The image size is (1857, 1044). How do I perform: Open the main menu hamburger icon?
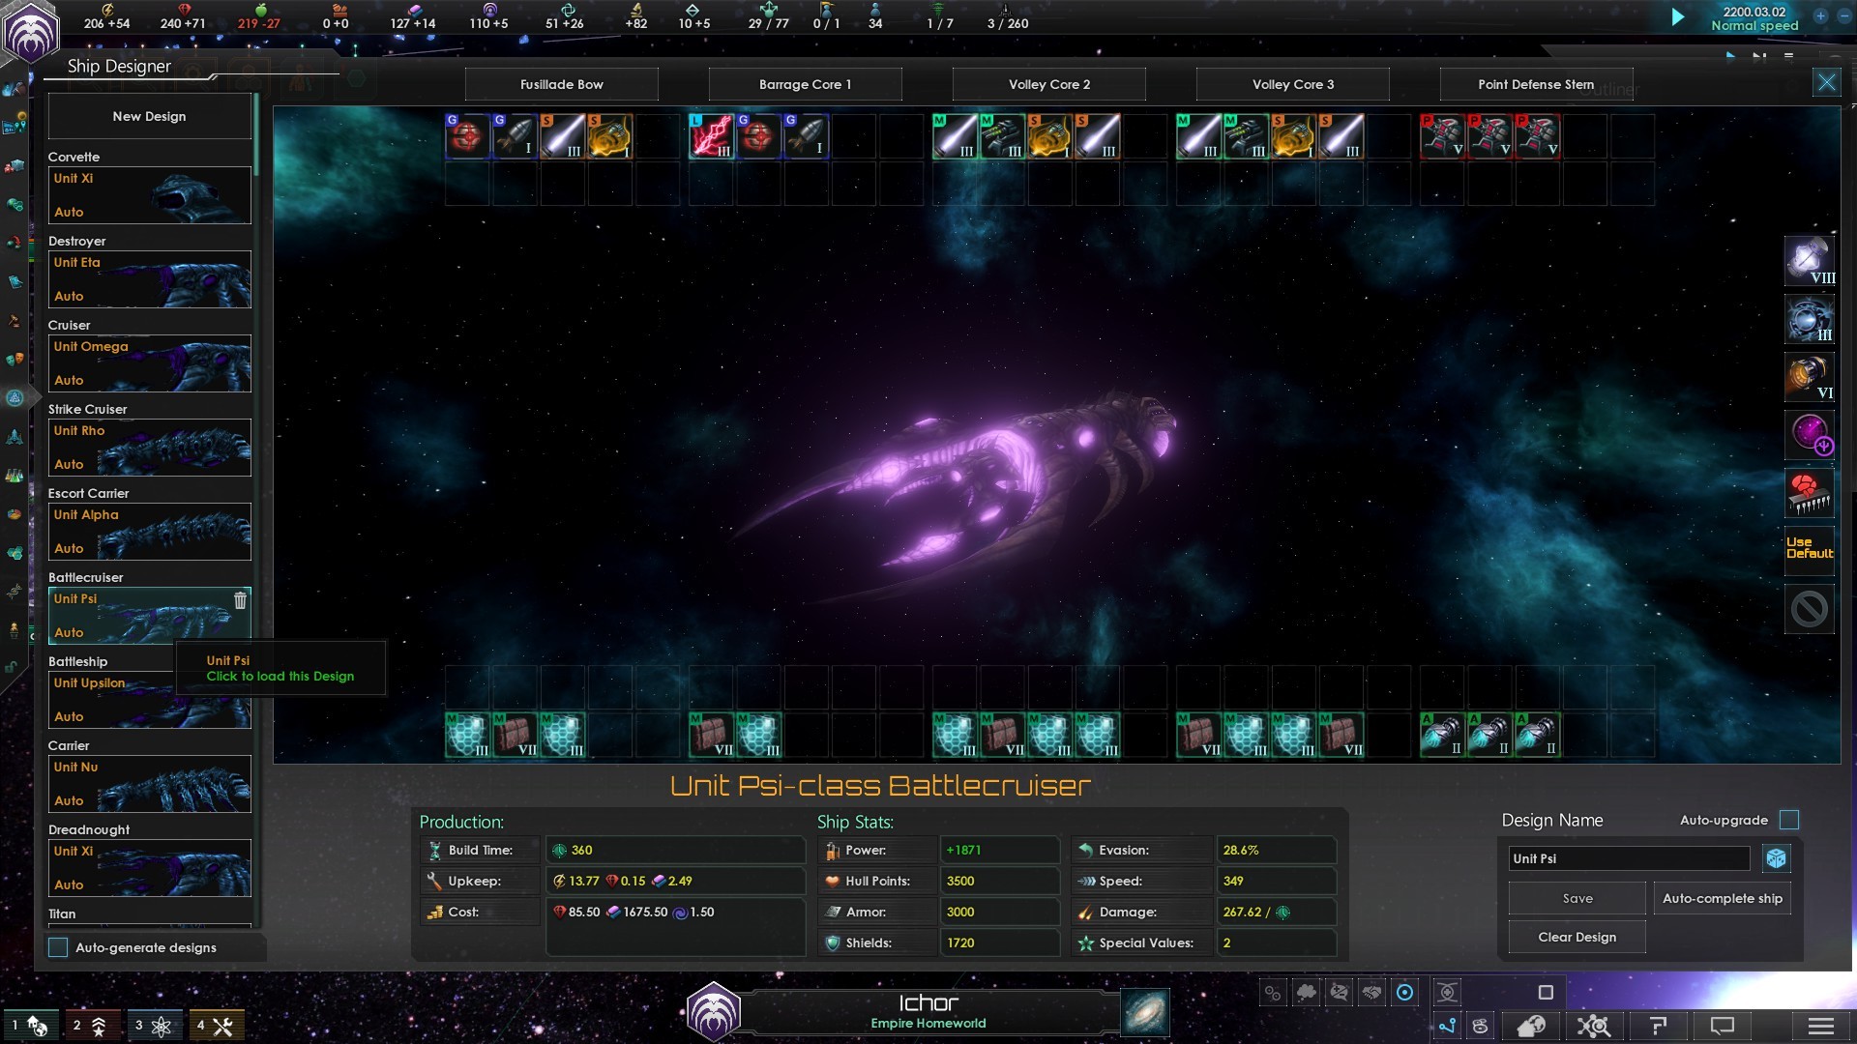(x=1820, y=1026)
